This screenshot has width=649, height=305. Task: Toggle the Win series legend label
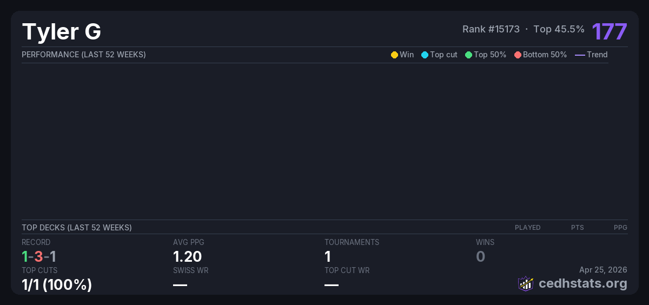pos(407,55)
